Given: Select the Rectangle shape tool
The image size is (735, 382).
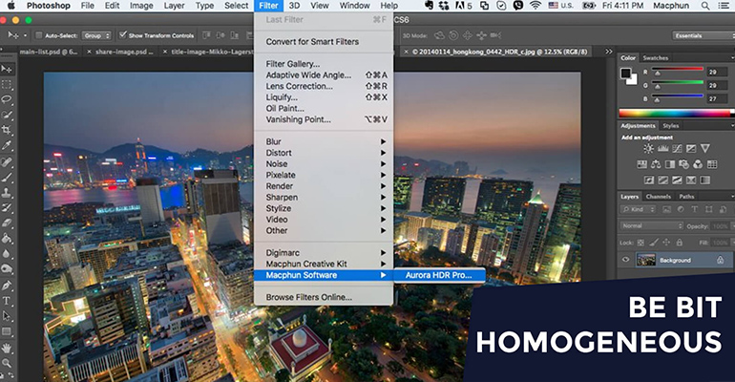Looking at the screenshot, I should click(x=7, y=331).
